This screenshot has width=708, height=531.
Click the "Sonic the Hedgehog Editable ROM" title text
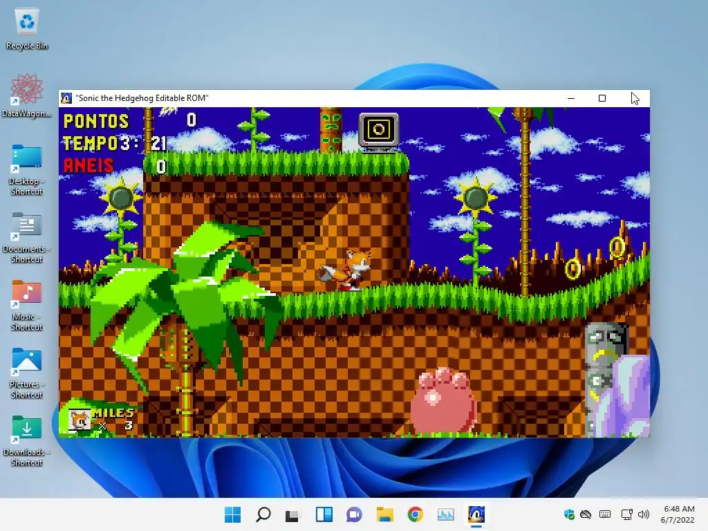click(142, 98)
